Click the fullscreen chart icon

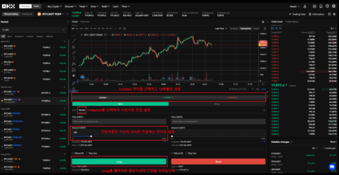coord(265,28)
